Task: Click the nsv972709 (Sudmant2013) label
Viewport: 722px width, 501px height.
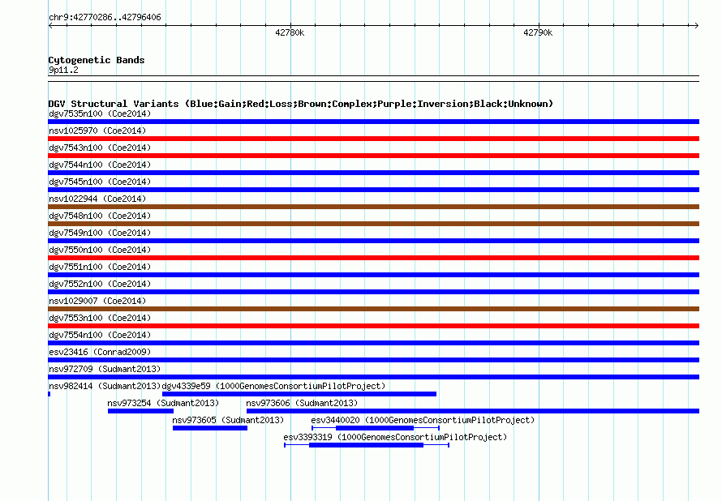Action: (x=105, y=369)
